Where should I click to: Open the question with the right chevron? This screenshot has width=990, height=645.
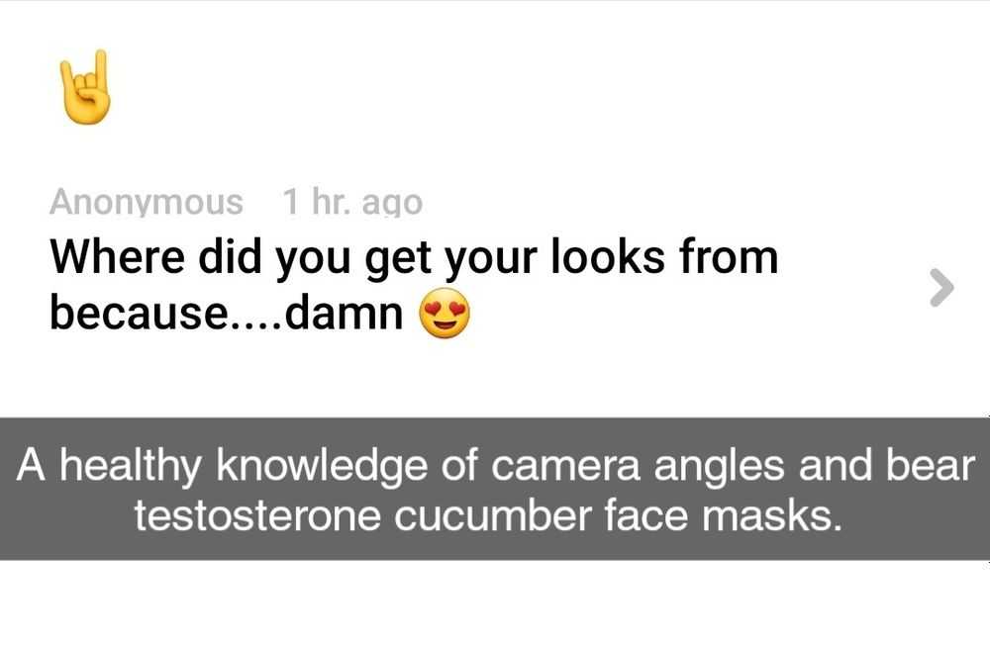[x=941, y=288]
